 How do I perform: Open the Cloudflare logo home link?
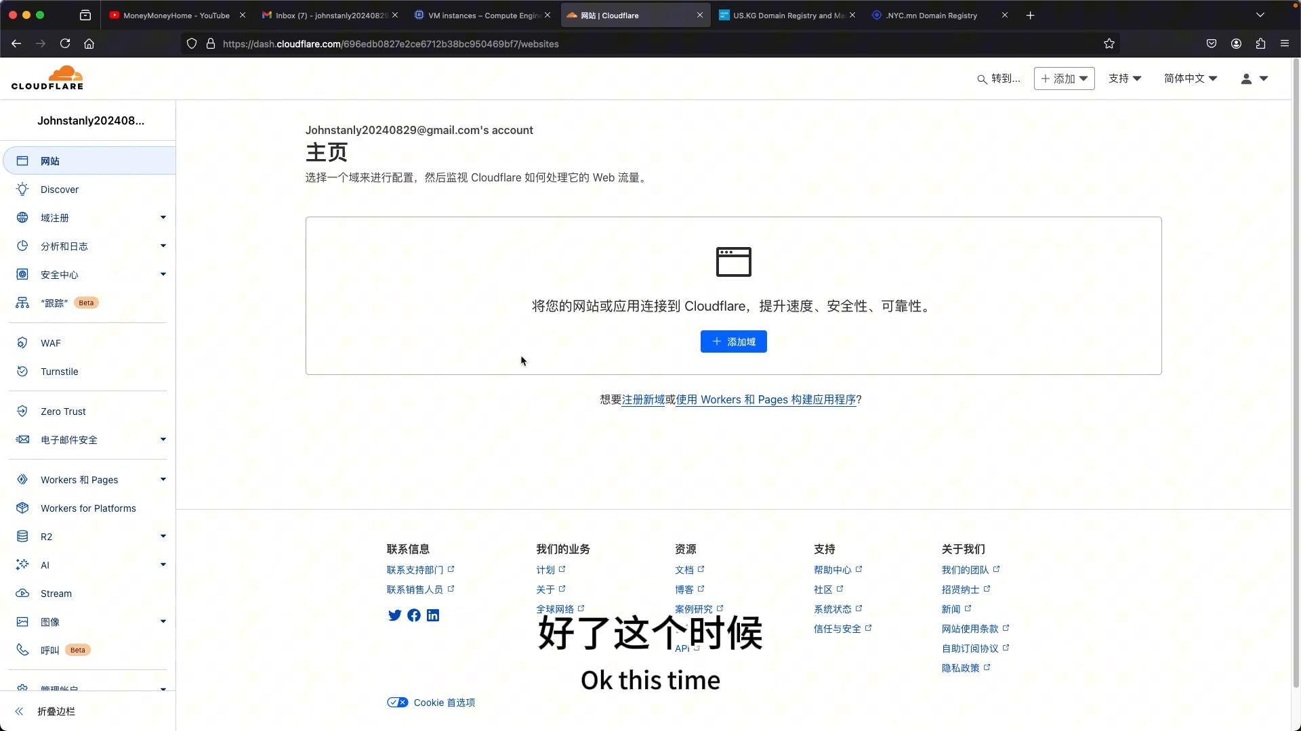click(47, 78)
